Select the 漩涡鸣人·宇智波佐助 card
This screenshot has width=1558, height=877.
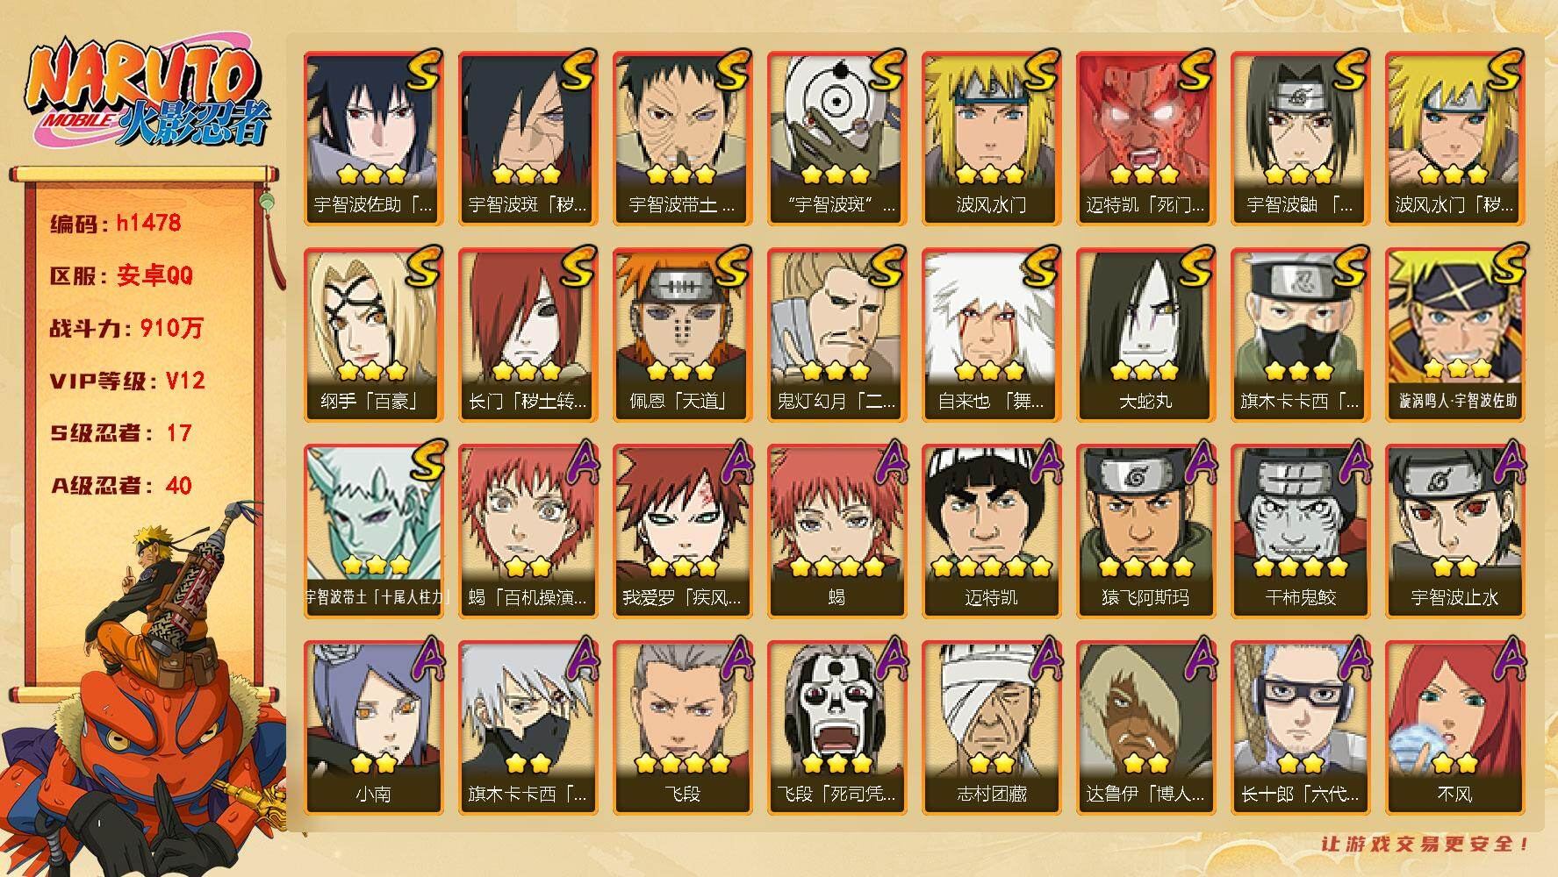coord(1454,335)
